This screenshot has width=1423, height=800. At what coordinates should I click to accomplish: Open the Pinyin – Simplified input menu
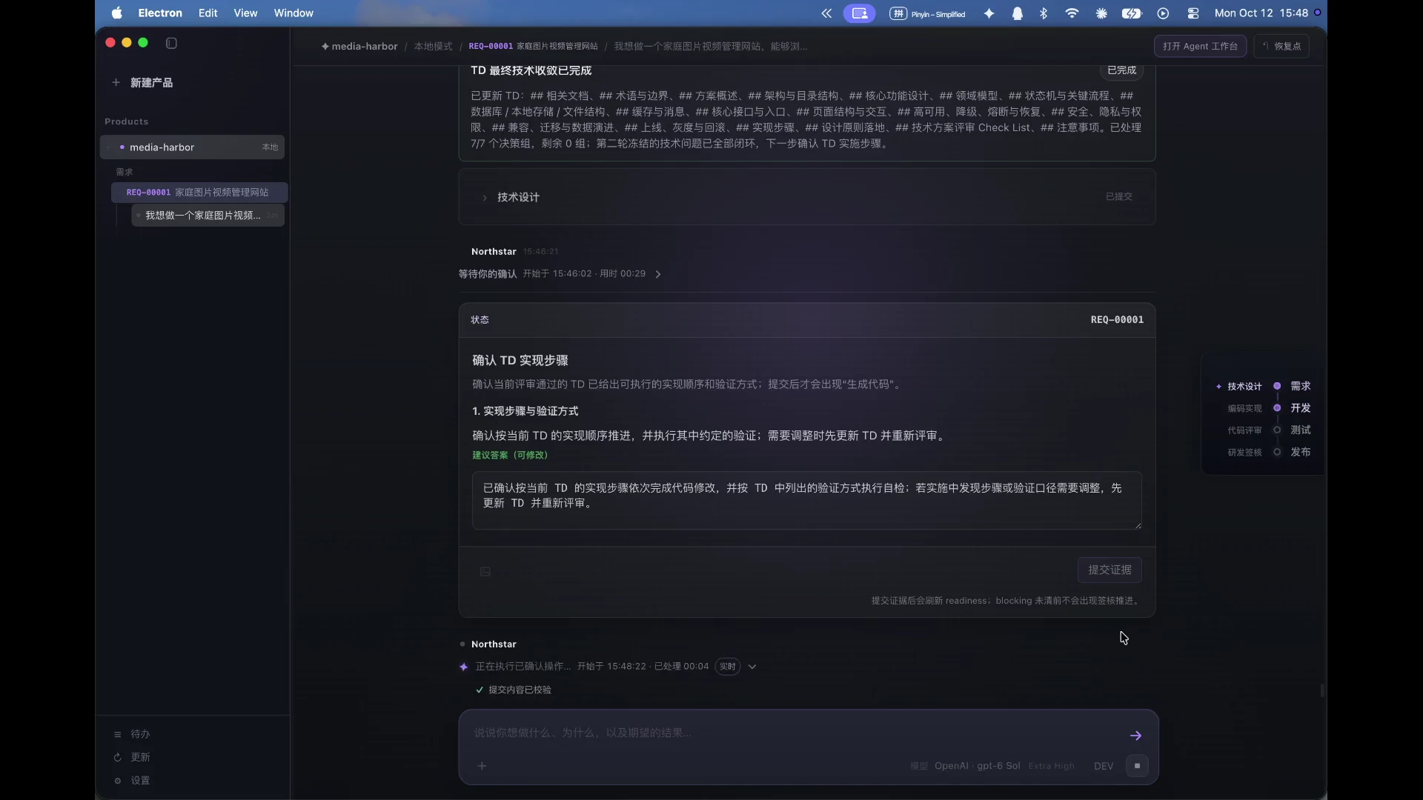(x=928, y=13)
